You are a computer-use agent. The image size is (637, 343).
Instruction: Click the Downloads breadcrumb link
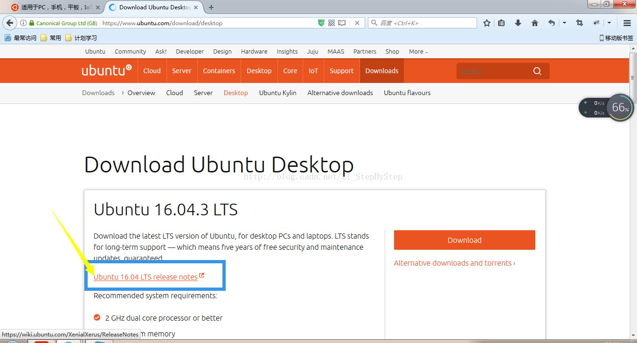click(98, 93)
